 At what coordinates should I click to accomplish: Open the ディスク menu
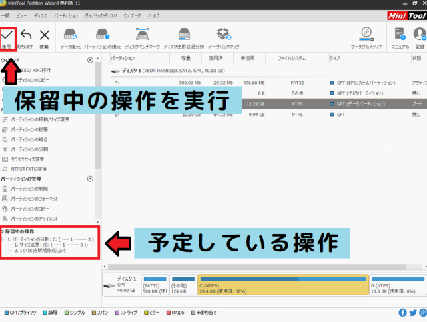41,16
